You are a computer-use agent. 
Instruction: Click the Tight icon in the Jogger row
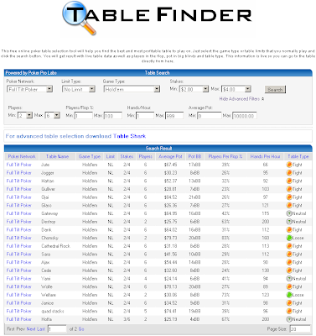(x=289, y=173)
